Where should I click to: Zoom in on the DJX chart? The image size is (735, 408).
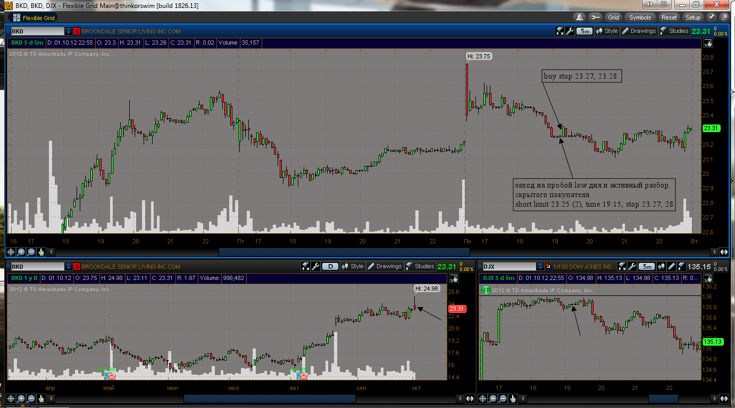point(492,398)
